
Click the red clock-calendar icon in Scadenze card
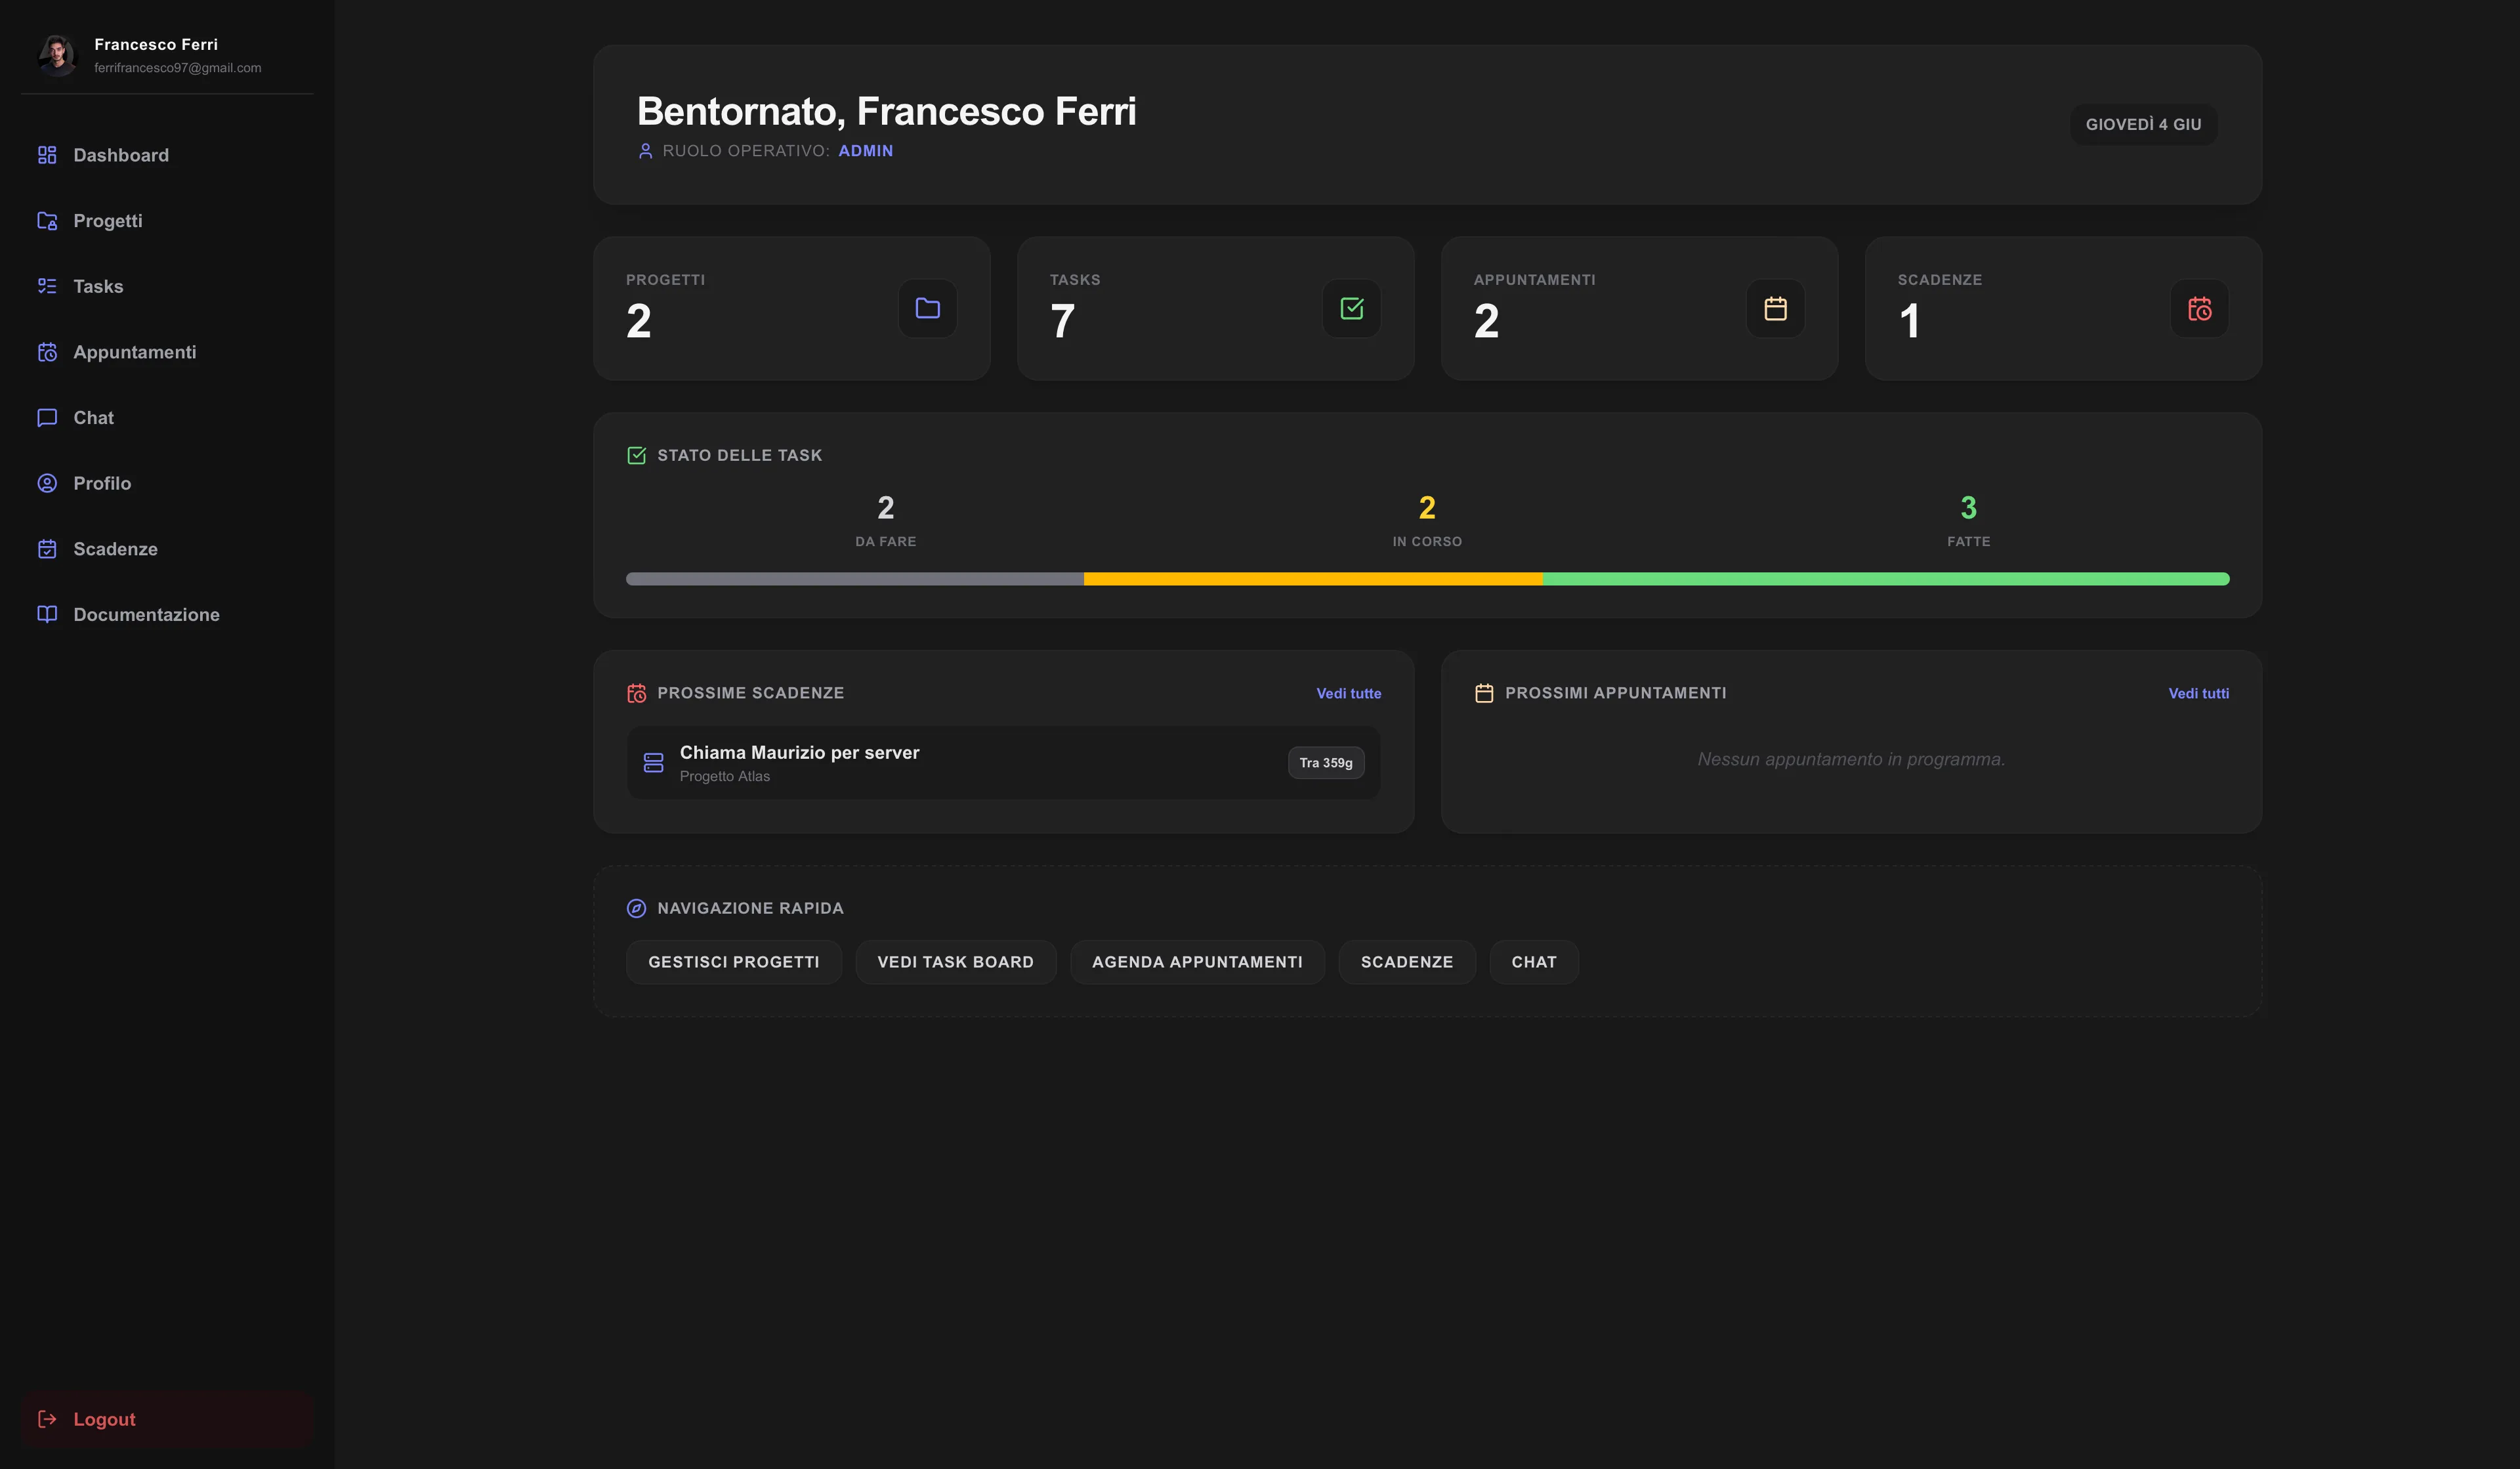[x=2200, y=309]
